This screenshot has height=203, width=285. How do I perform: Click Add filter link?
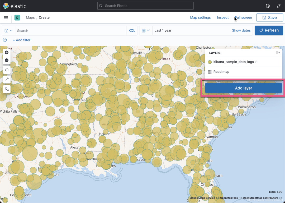click(22, 40)
